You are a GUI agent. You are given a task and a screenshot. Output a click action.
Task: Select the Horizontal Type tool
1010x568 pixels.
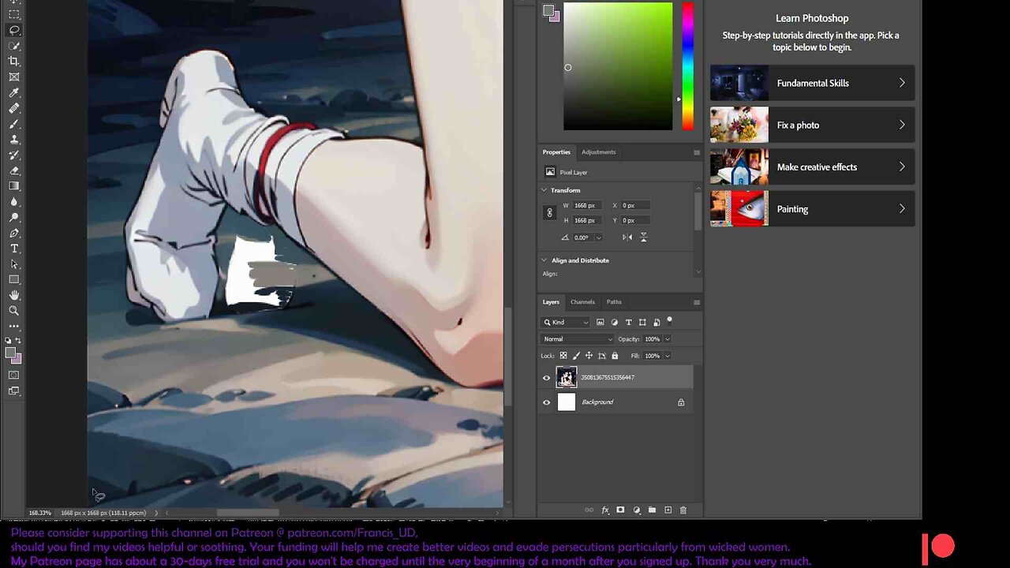pyautogui.click(x=14, y=248)
